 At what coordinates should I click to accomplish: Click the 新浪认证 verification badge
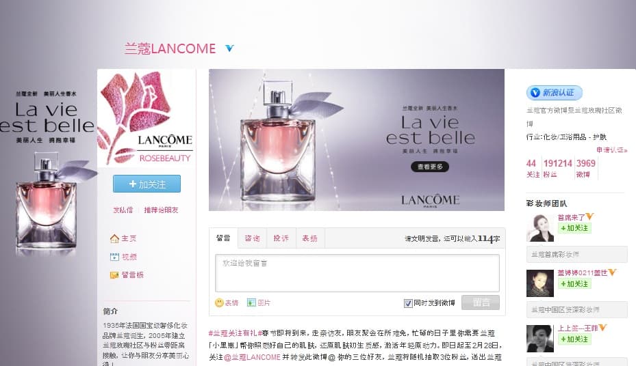(555, 93)
